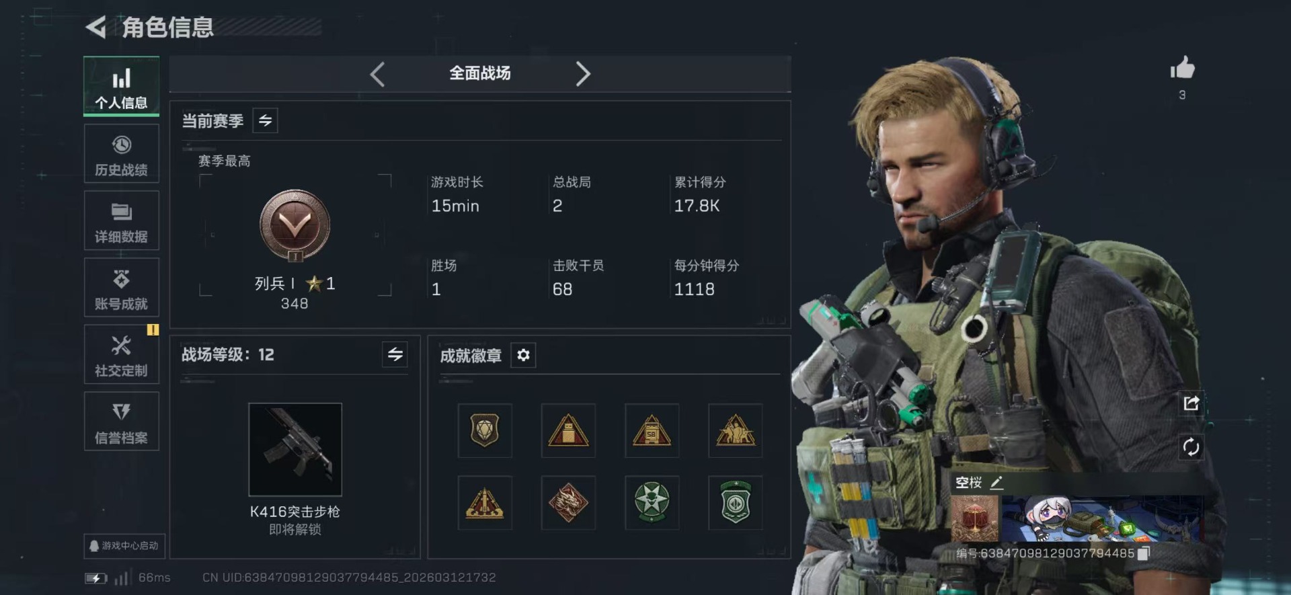Share the character profile
1291x595 pixels.
point(1191,403)
